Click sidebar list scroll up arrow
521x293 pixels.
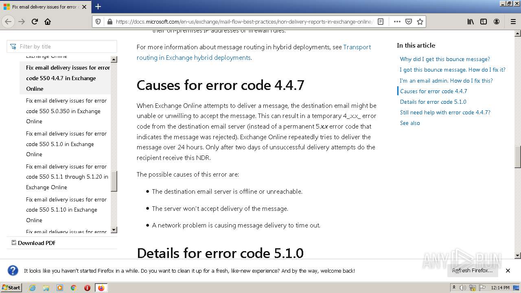pos(114,59)
